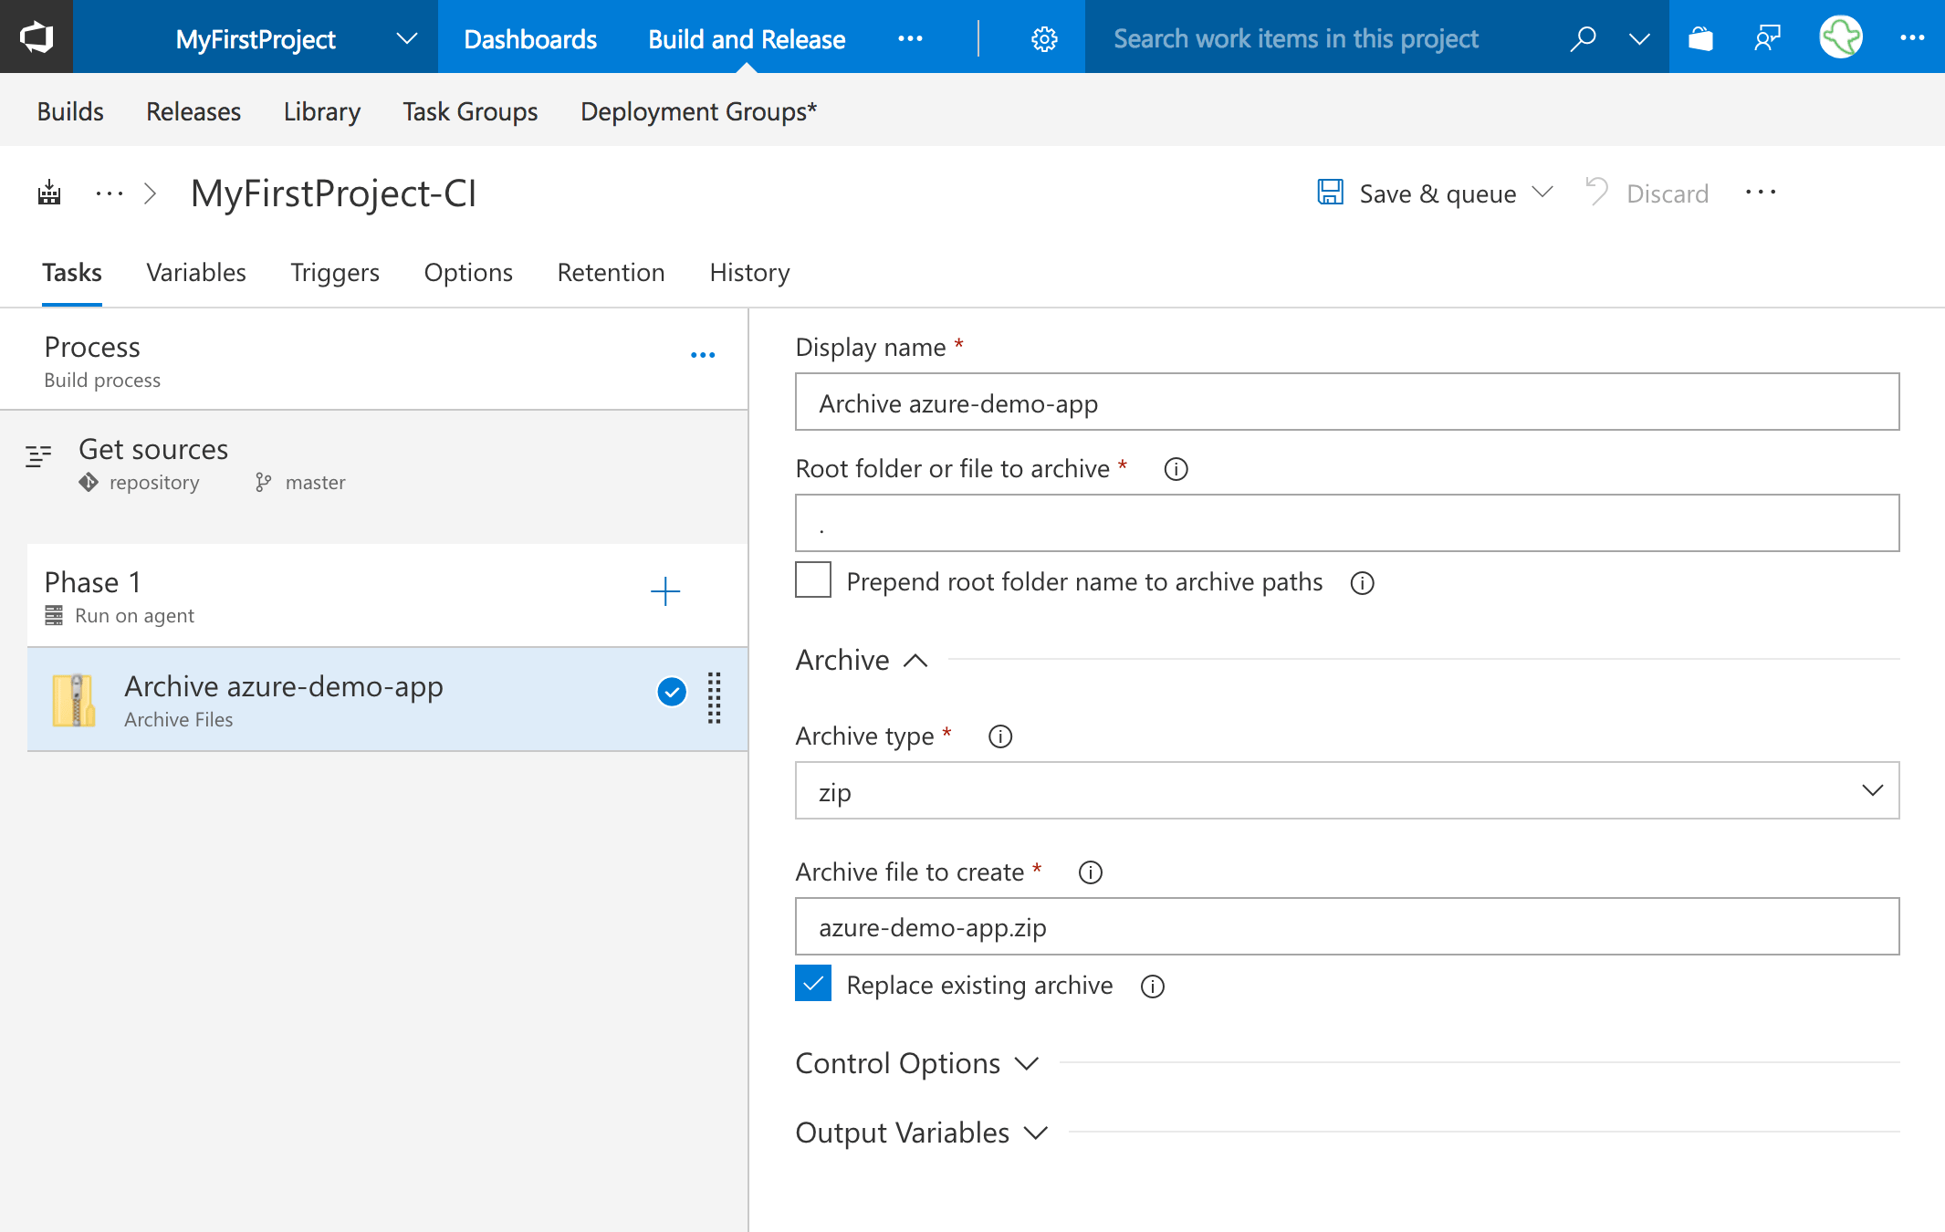This screenshot has width=1945, height=1232.
Task: Click the Display name input field
Action: point(1347,402)
